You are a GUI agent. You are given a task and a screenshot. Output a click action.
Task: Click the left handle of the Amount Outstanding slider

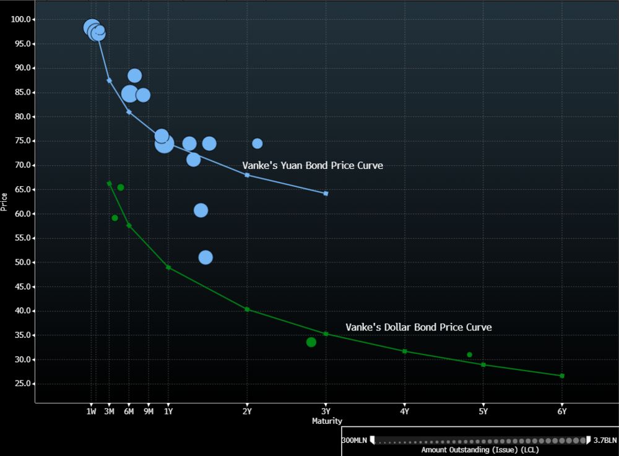(x=372, y=440)
